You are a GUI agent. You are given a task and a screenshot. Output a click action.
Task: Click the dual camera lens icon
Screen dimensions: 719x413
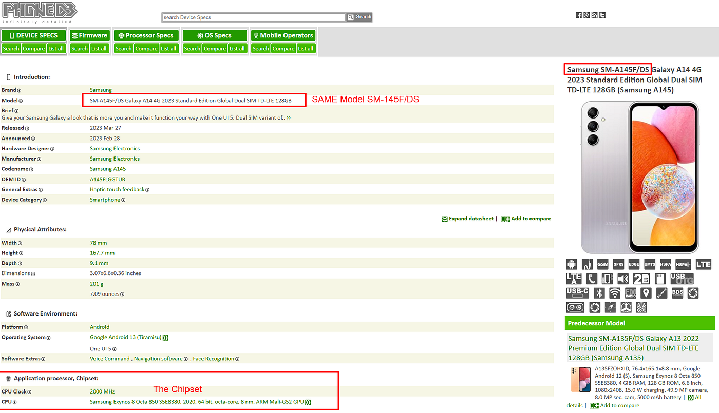click(x=575, y=307)
